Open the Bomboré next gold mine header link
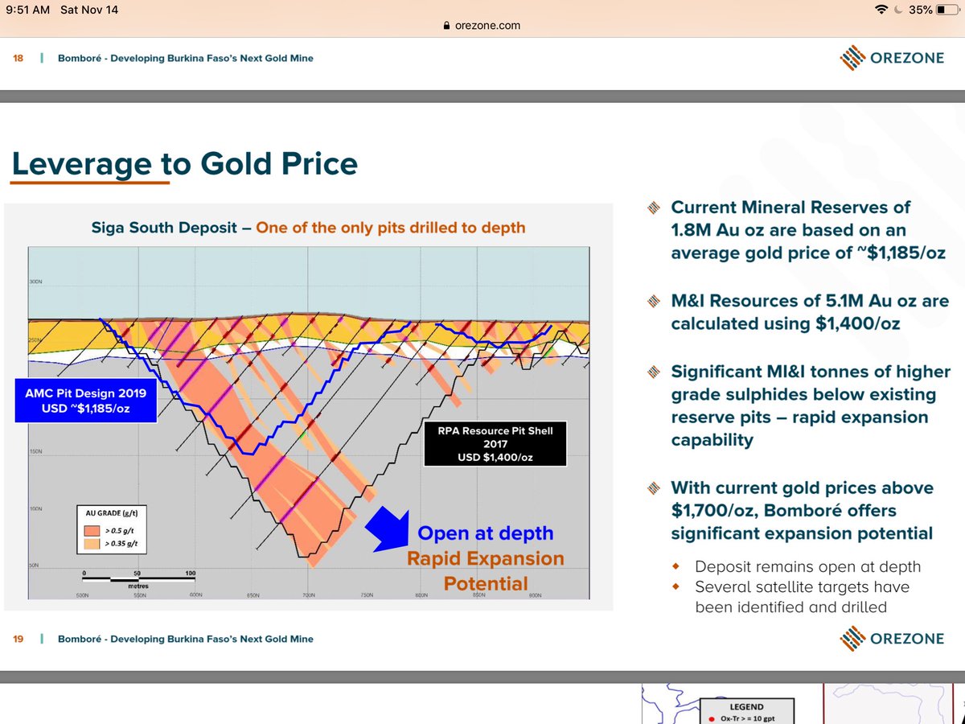 pyautogui.click(x=185, y=57)
